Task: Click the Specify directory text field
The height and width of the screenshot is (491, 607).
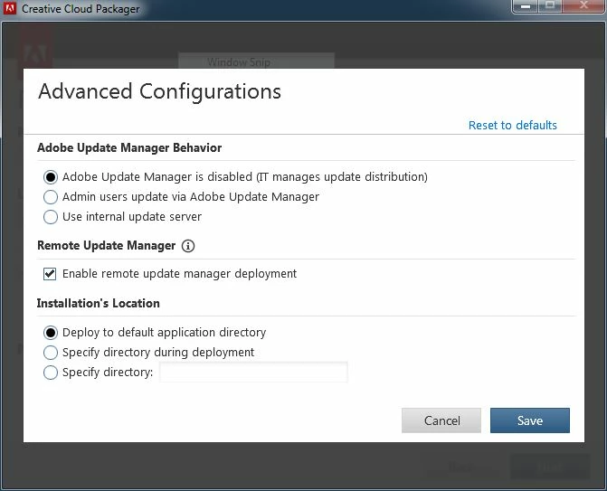Action: (253, 373)
